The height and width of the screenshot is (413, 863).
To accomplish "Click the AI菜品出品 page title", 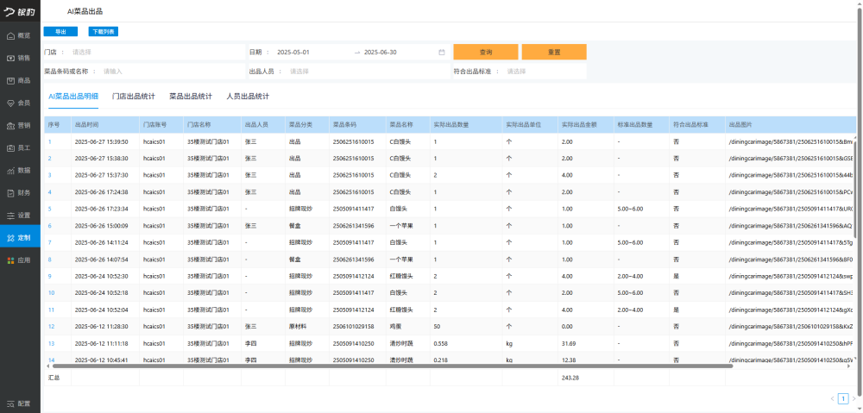I will [x=85, y=11].
